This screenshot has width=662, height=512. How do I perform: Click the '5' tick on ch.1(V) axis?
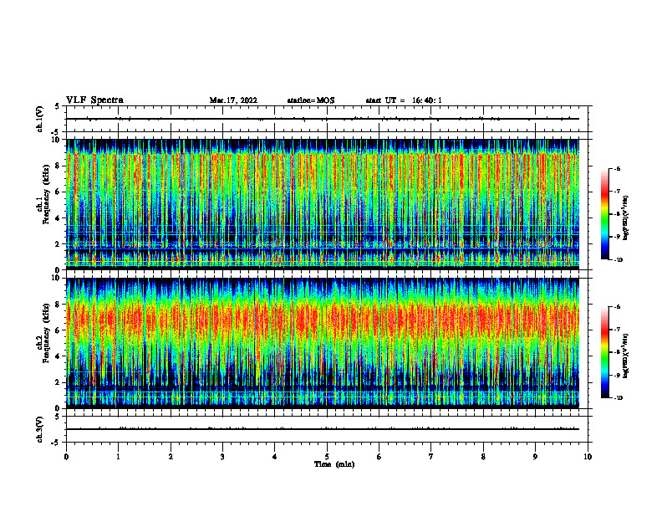59,106
